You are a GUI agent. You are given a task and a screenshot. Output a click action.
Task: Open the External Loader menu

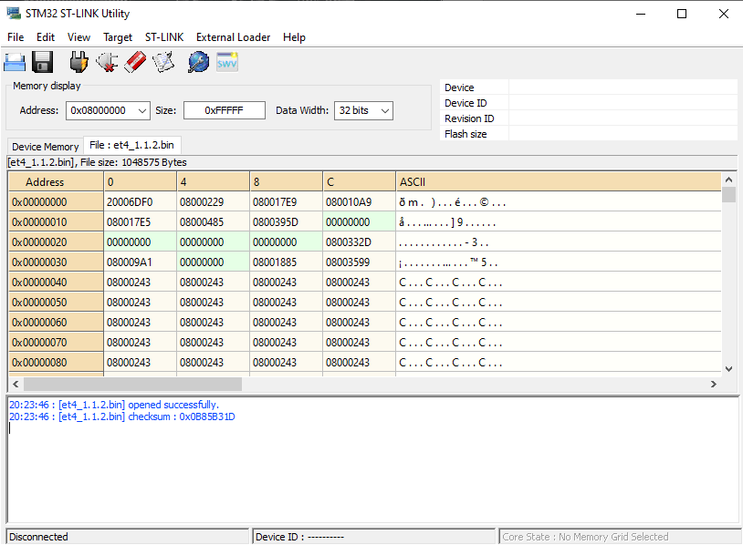pyautogui.click(x=233, y=37)
